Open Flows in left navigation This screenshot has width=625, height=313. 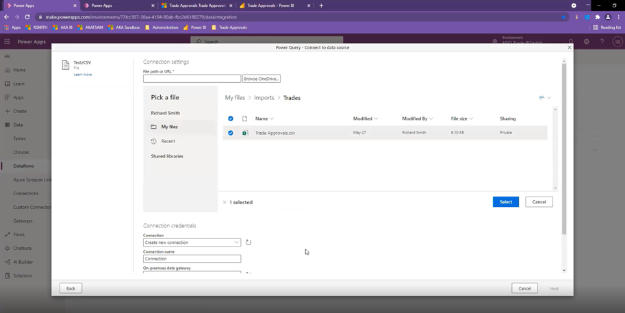(x=18, y=234)
